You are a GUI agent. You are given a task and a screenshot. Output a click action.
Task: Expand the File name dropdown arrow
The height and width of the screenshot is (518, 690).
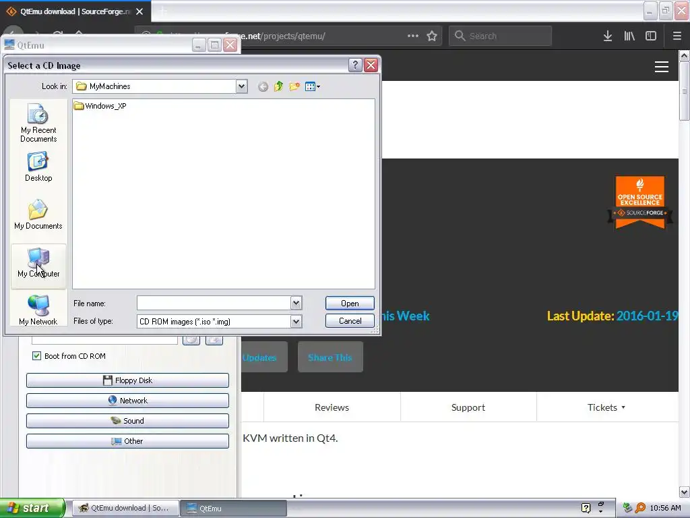point(296,303)
